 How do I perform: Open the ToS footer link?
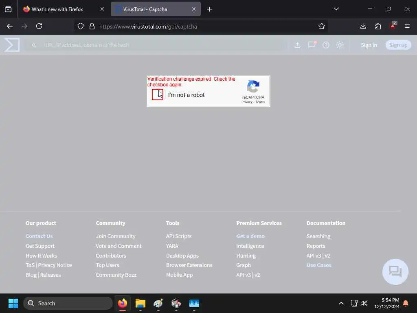pyautogui.click(x=30, y=265)
